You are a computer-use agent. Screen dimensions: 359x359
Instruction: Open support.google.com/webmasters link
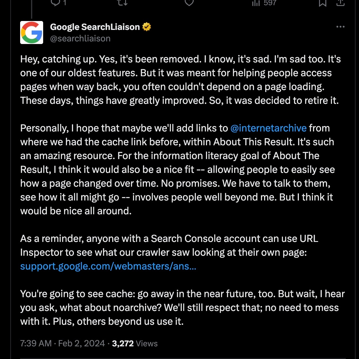(x=108, y=266)
